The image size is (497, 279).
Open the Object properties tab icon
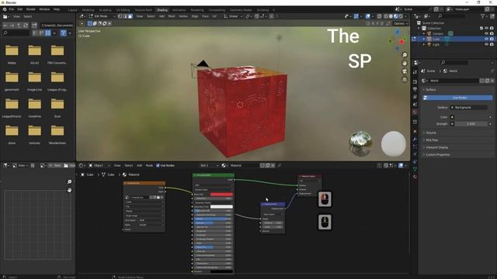click(x=415, y=132)
